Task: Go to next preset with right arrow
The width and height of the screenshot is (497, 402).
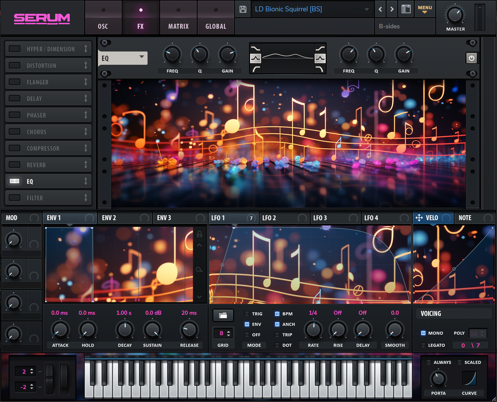Action: pyautogui.click(x=392, y=9)
